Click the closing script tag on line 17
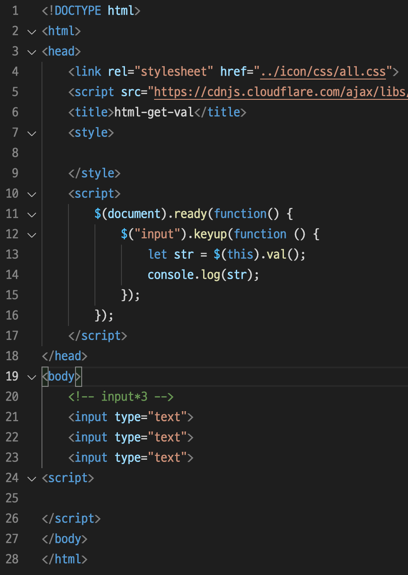408x575 pixels. tap(98, 336)
